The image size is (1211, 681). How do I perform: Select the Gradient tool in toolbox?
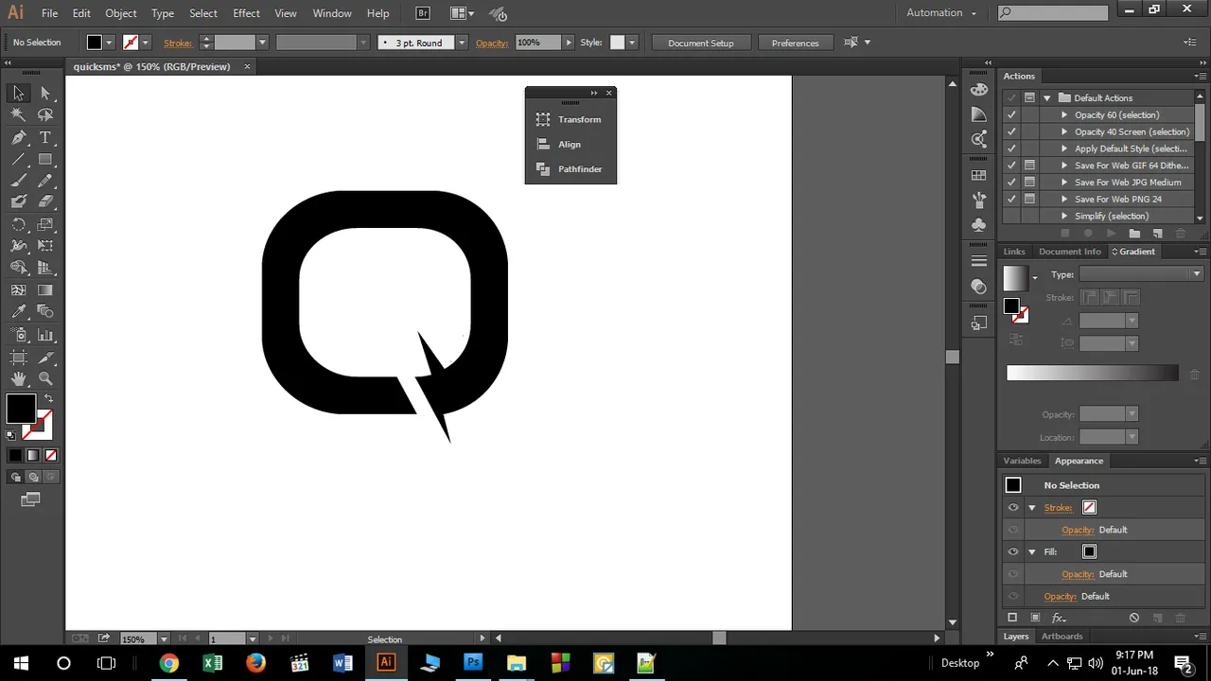45,290
